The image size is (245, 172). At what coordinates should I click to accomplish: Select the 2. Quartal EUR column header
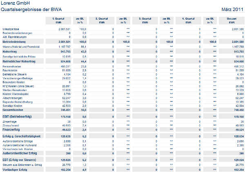pyautogui.click(x=102, y=21)
